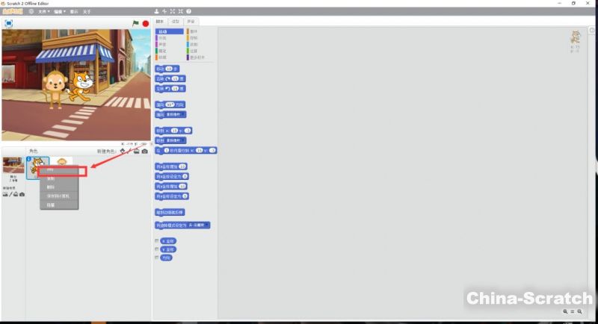
Task: Open the File (文件) dropdown menu
Action: pyautogui.click(x=43, y=12)
